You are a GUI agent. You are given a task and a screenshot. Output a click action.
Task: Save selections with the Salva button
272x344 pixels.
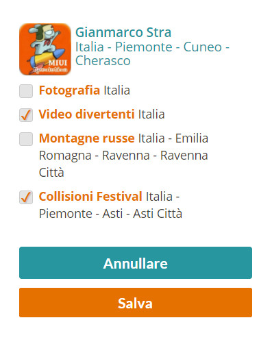pos(136,303)
